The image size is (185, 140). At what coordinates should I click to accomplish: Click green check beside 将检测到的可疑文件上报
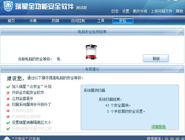[8, 129]
